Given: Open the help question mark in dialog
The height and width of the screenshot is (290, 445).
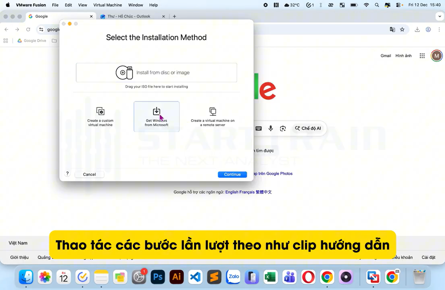Looking at the screenshot, I should 67,173.
